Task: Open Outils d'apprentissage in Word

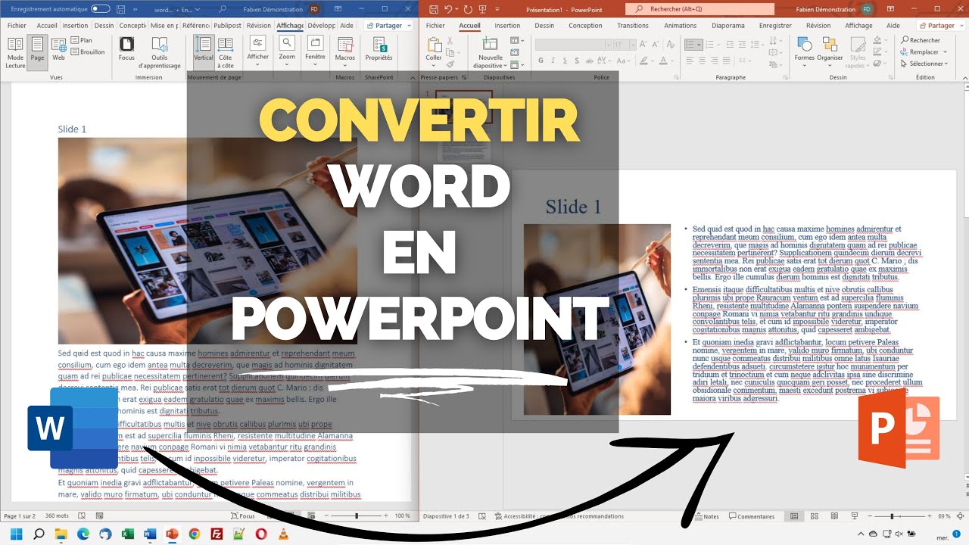Action: coord(159,52)
